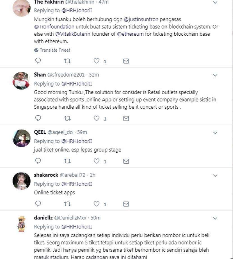Open more options on Shan's tweet
Image resolution: width=233 pixels, height=259 pixels.
pyautogui.click(x=215, y=75)
